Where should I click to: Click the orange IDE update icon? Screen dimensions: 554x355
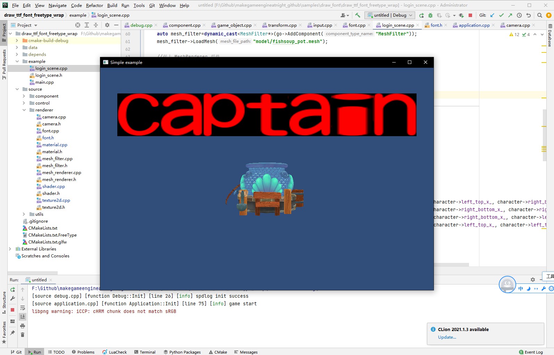coord(549,15)
